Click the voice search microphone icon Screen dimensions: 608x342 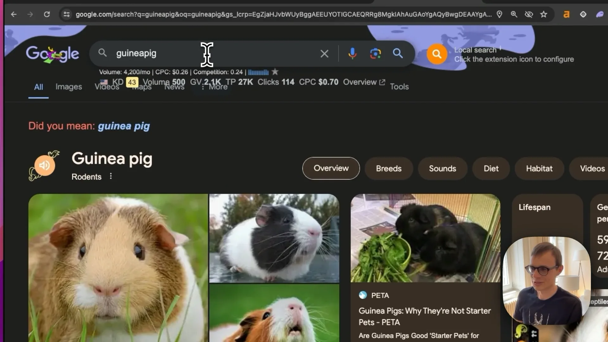click(x=352, y=54)
